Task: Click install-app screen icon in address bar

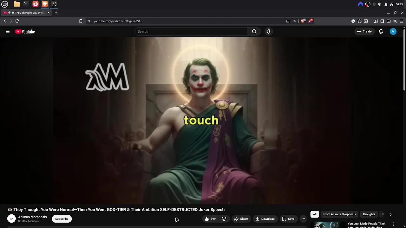Action: pos(288,21)
